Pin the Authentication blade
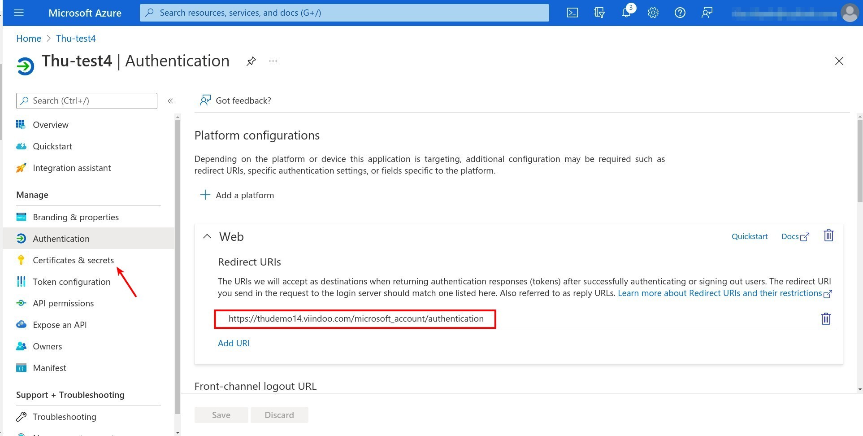863x436 pixels. click(x=251, y=61)
